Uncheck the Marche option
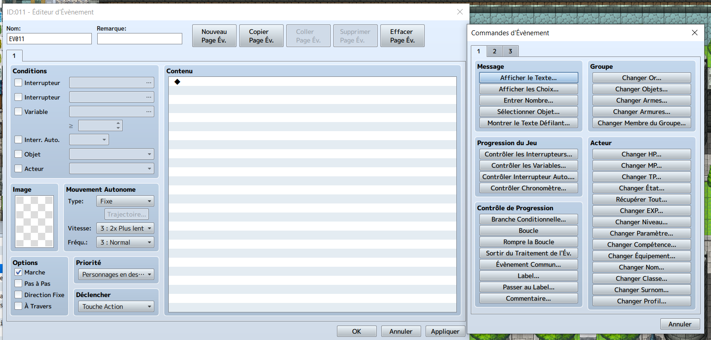Viewport: 711px width, 340px height. coord(19,272)
